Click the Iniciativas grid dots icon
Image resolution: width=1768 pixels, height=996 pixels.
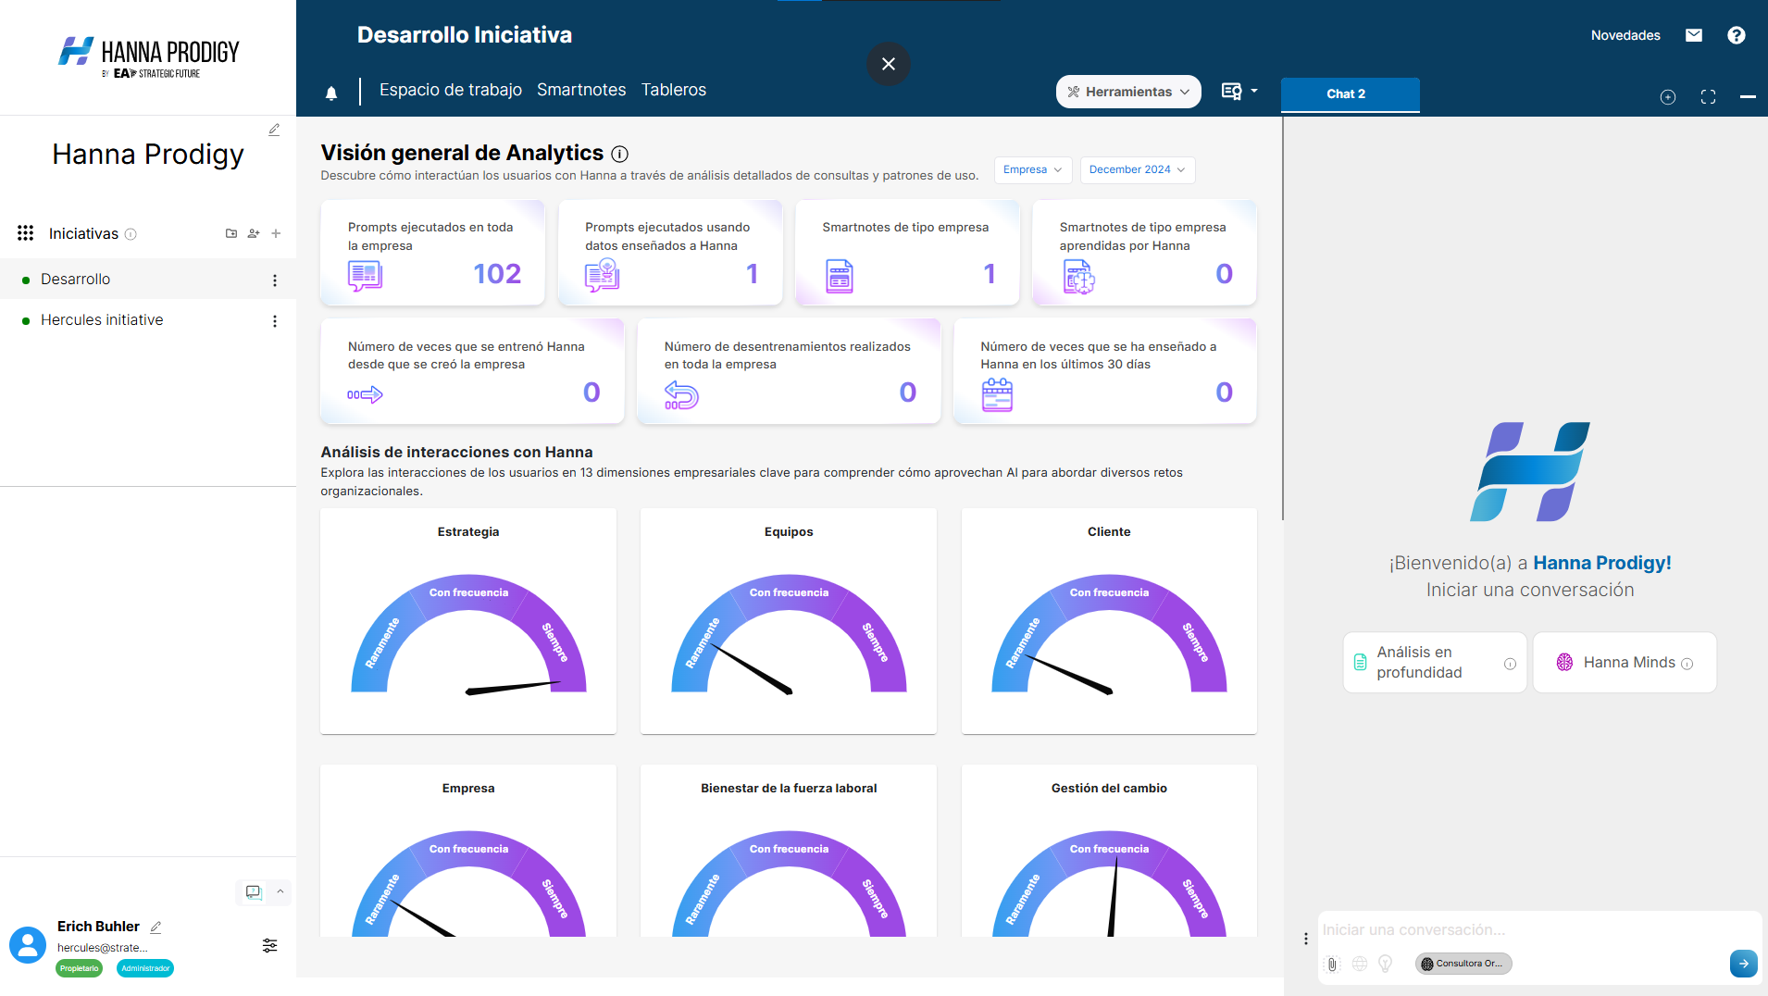pyautogui.click(x=26, y=233)
